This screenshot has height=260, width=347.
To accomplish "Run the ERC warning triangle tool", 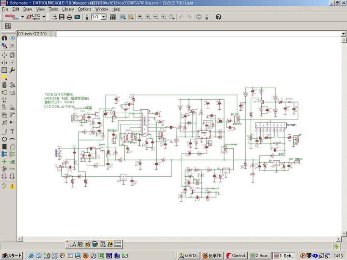I will click(x=12, y=185).
